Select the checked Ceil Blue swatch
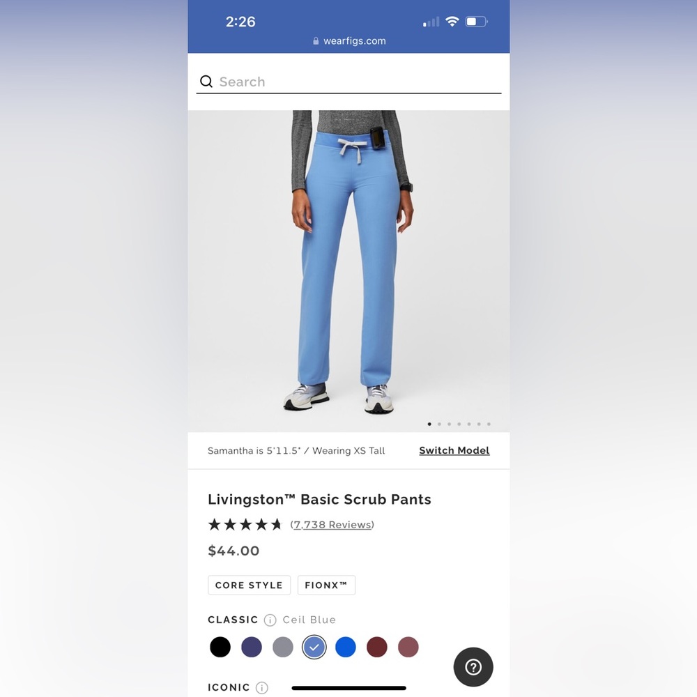The width and height of the screenshot is (697, 697). tap(314, 647)
